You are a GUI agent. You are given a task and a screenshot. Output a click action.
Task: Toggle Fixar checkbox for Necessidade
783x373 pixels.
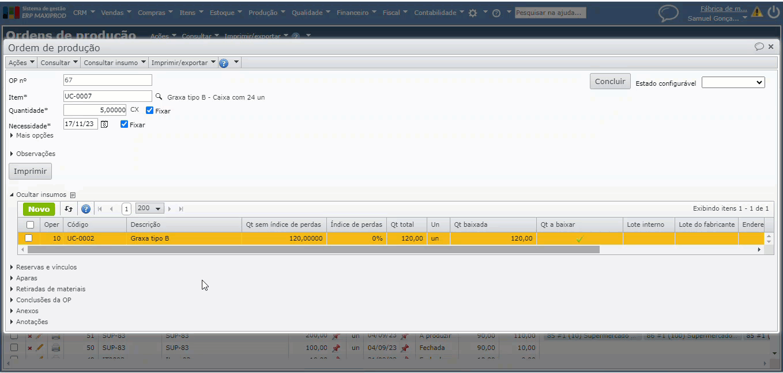[124, 124]
